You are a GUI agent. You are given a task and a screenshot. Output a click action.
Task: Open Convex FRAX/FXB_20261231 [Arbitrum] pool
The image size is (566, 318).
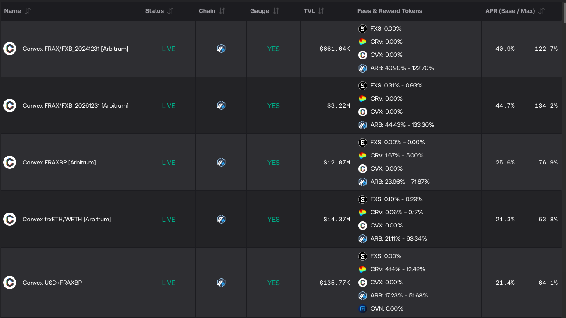pyautogui.click(x=75, y=105)
